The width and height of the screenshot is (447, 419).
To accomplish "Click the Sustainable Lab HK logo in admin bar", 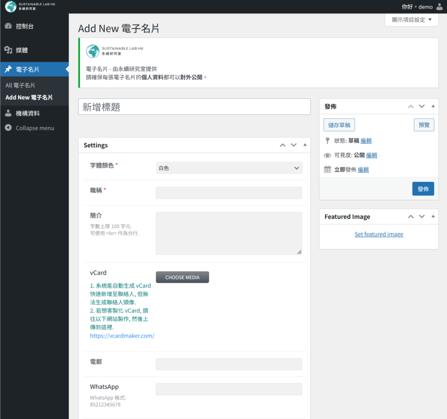I will (10, 7).
